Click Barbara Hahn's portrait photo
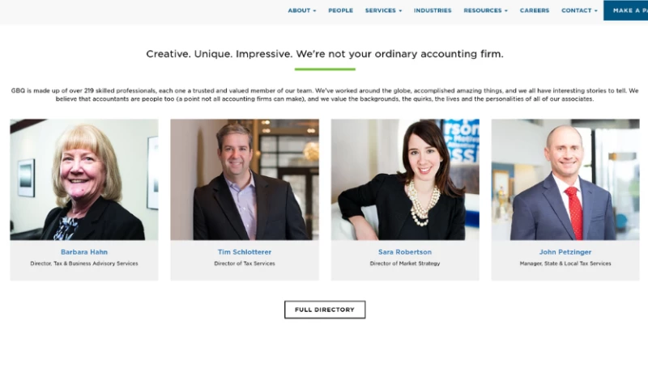 pos(84,179)
